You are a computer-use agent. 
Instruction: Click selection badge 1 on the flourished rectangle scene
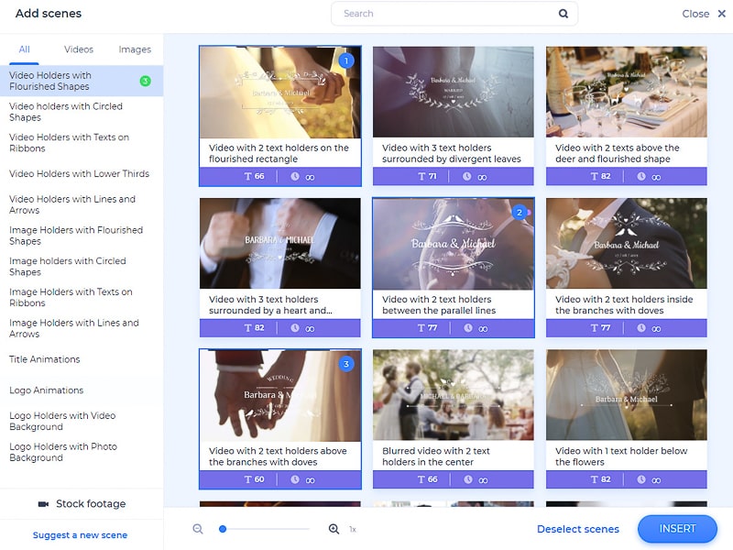346,60
